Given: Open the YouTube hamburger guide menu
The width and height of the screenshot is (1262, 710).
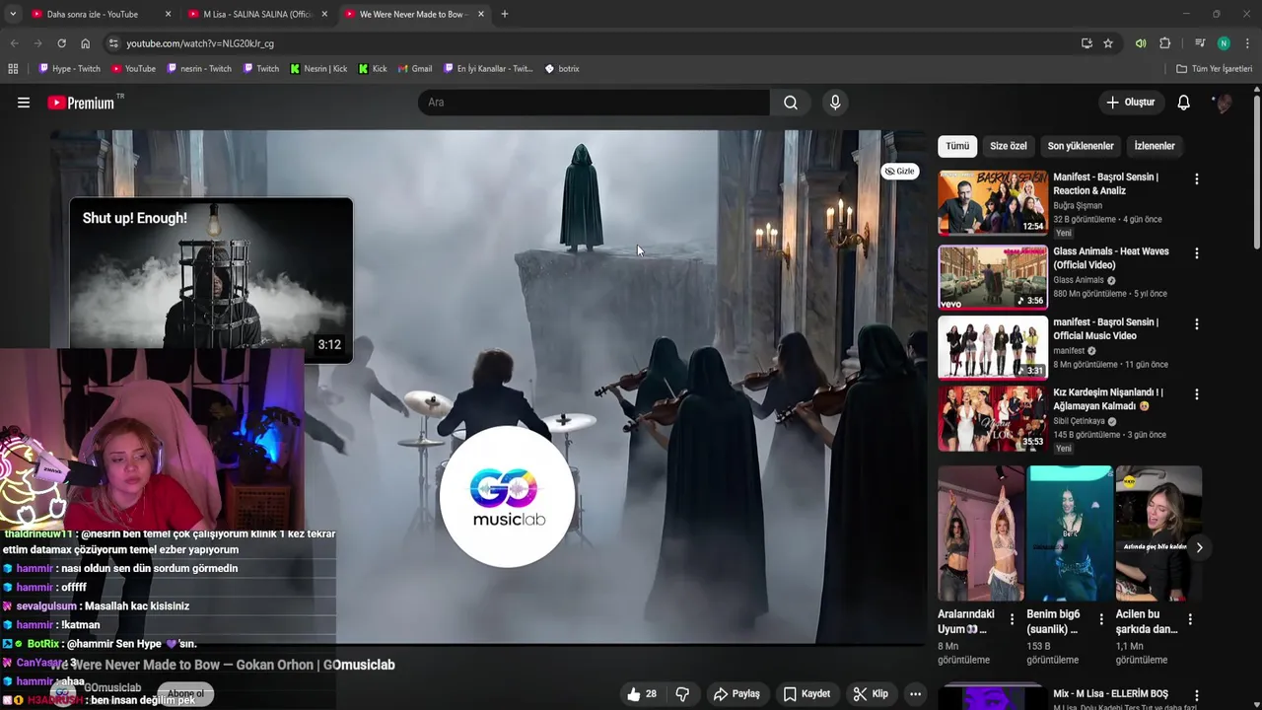Looking at the screenshot, I should 24,103.
